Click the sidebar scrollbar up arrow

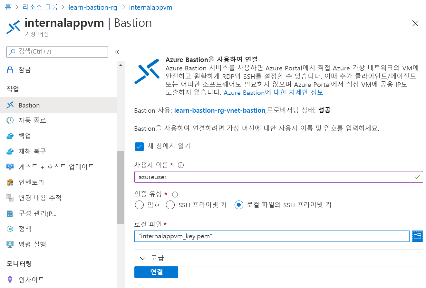pos(121,66)
